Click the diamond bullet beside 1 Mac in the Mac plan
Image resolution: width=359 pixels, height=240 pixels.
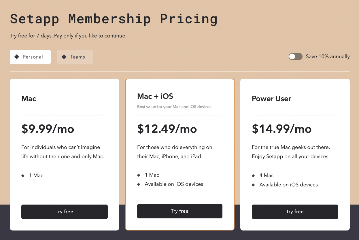23,176
